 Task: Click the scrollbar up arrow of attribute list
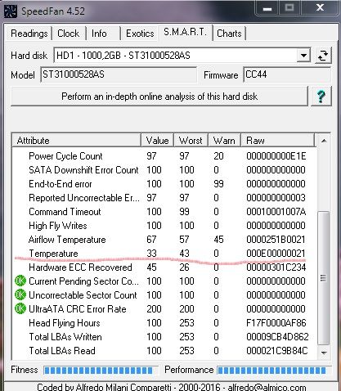tap(324, 141)
